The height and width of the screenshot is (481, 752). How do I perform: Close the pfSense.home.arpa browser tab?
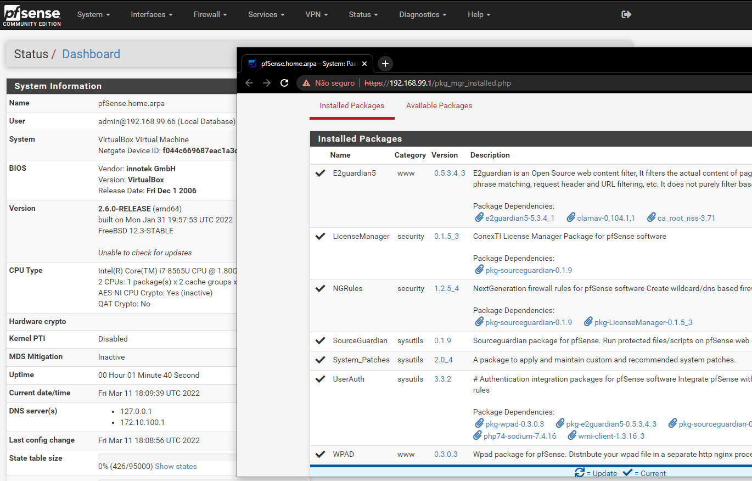coord(363,64)
